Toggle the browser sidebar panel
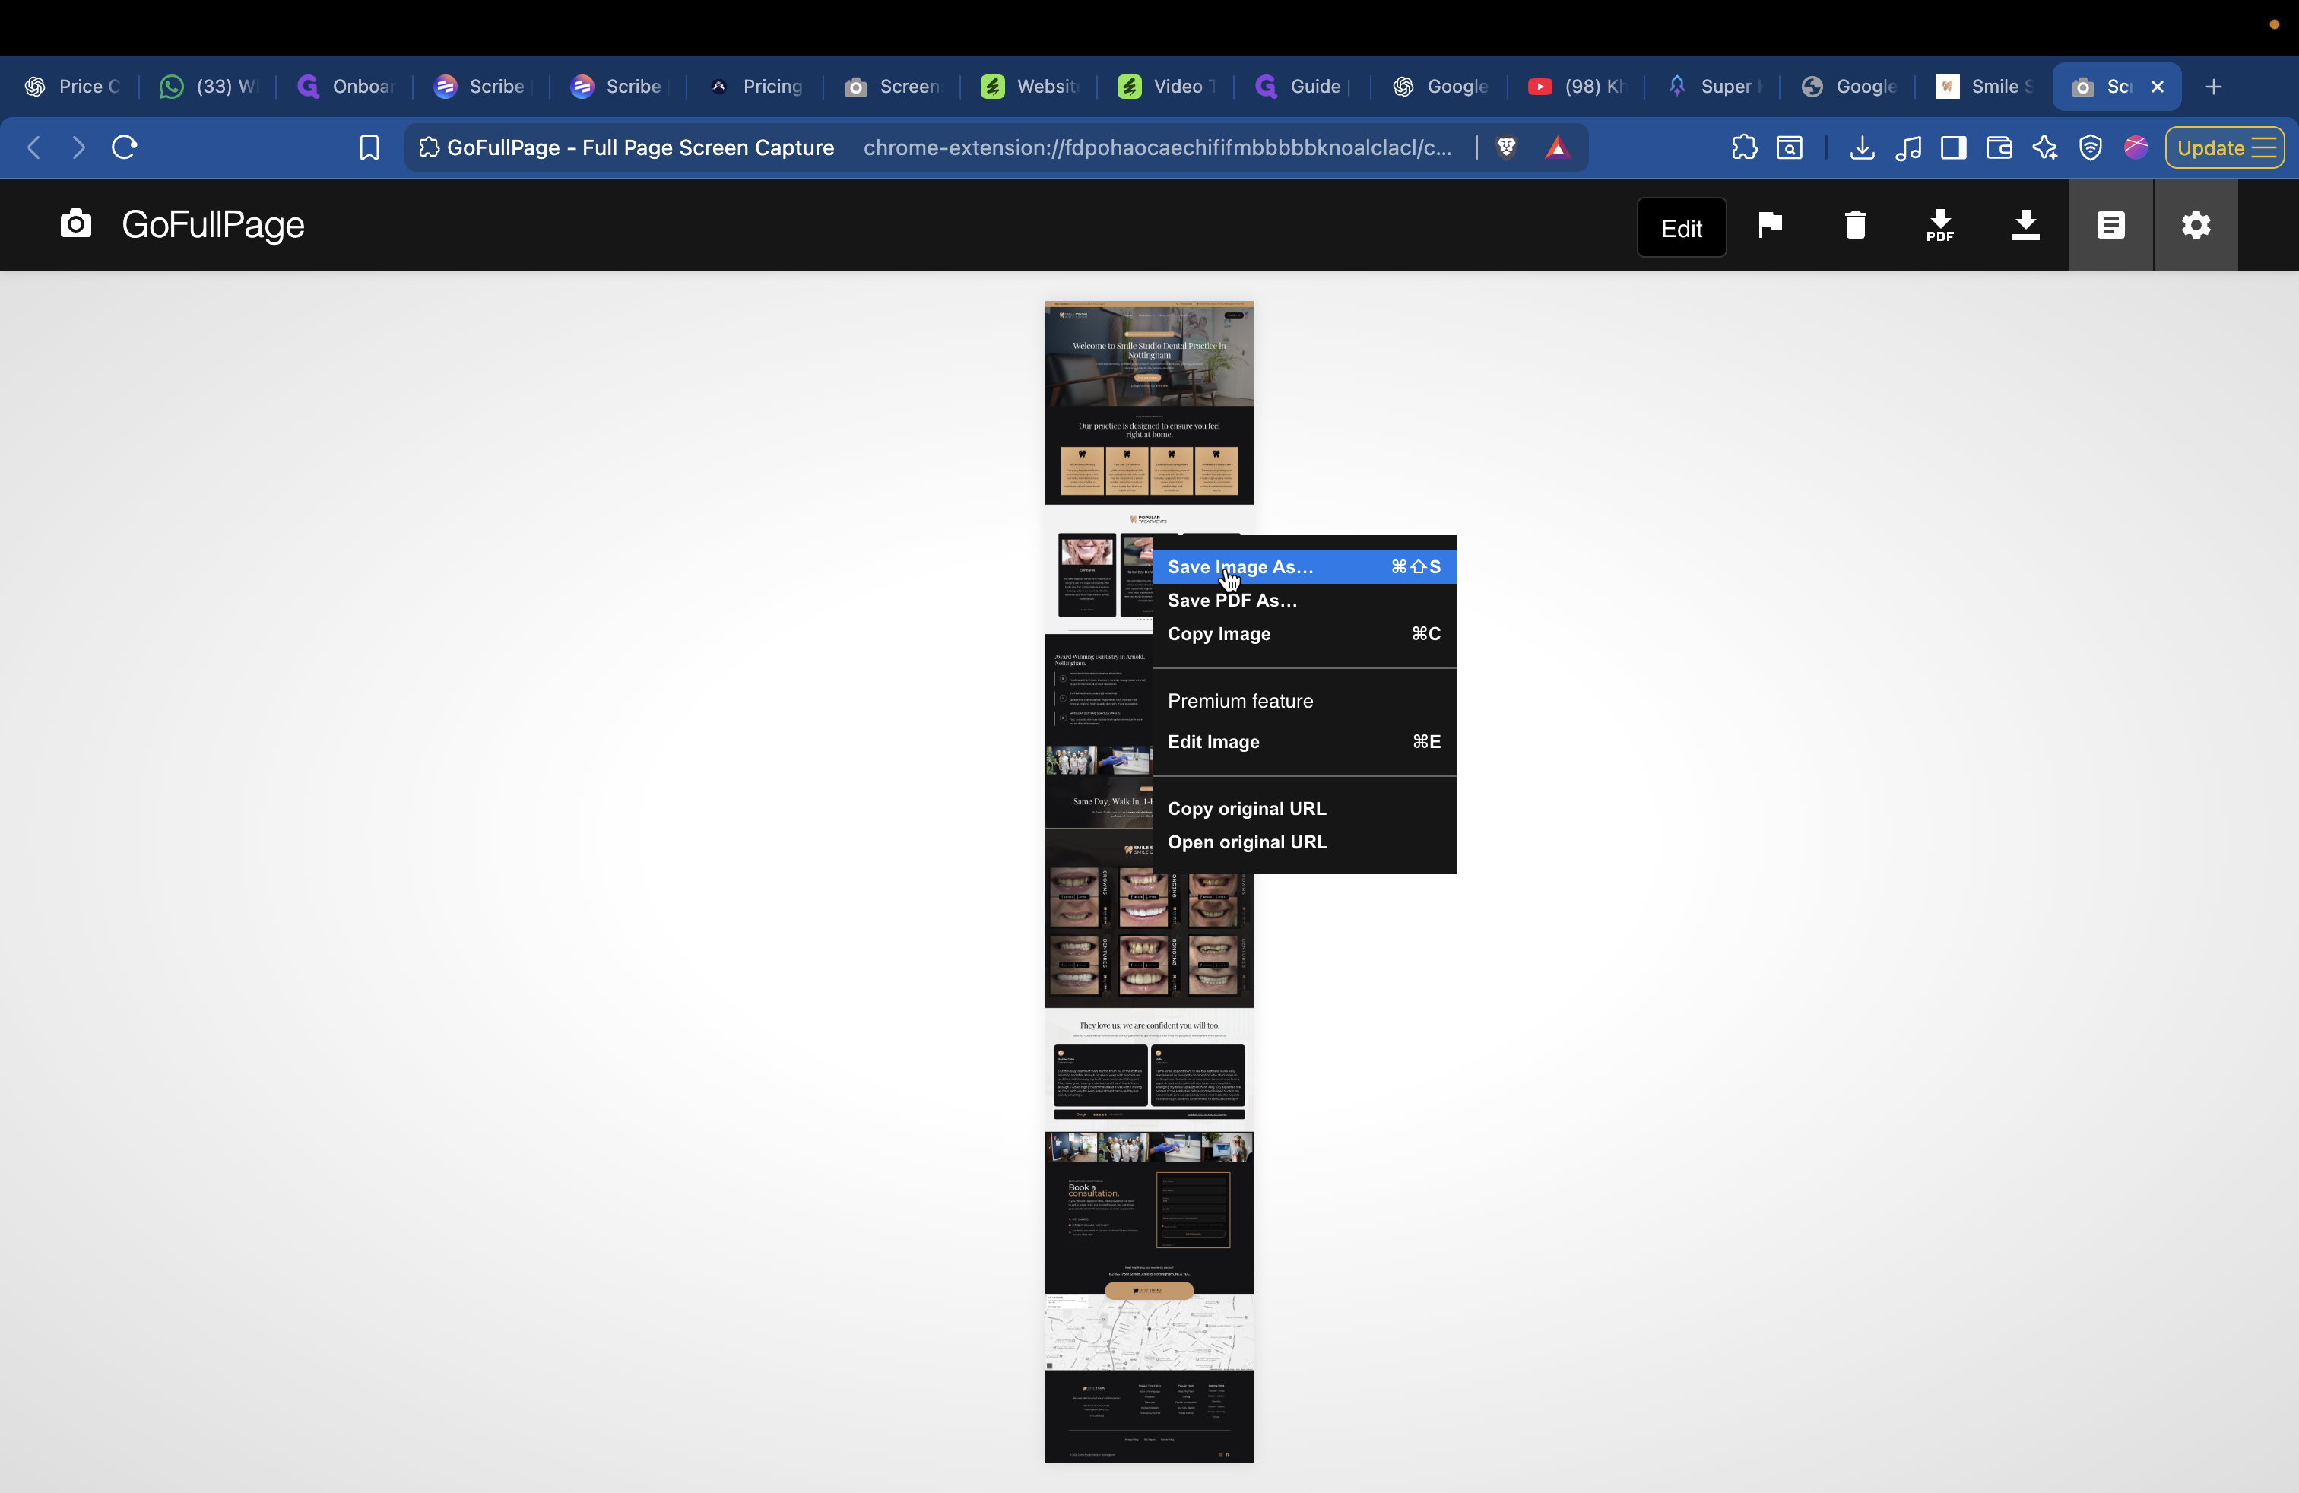 (x=1953, y=147)
